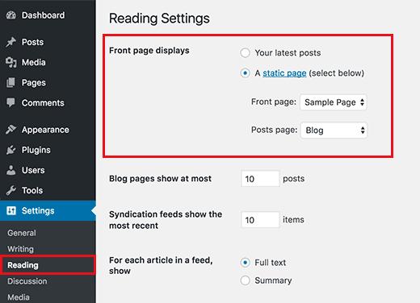420x303 pixels.
Task: Select the Full text radio button
Action: click(x=245, y=263)
